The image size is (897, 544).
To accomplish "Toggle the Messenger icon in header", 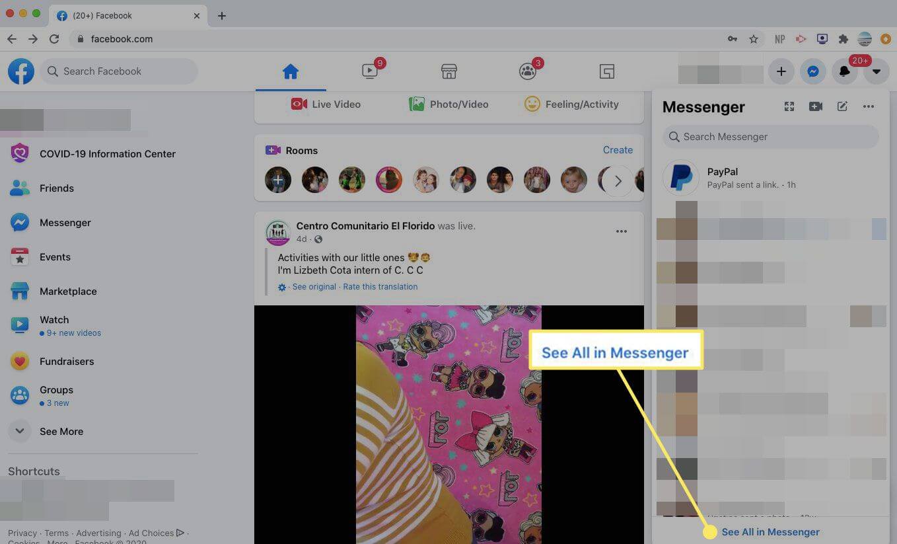I will tap(813, 71).
